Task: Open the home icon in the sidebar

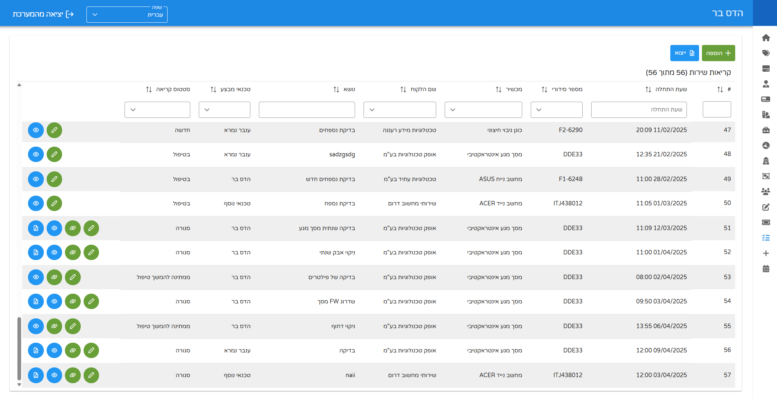Action: tap(766, 38)
